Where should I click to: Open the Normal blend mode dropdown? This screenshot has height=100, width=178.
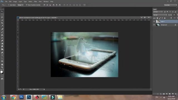(160, 15)
